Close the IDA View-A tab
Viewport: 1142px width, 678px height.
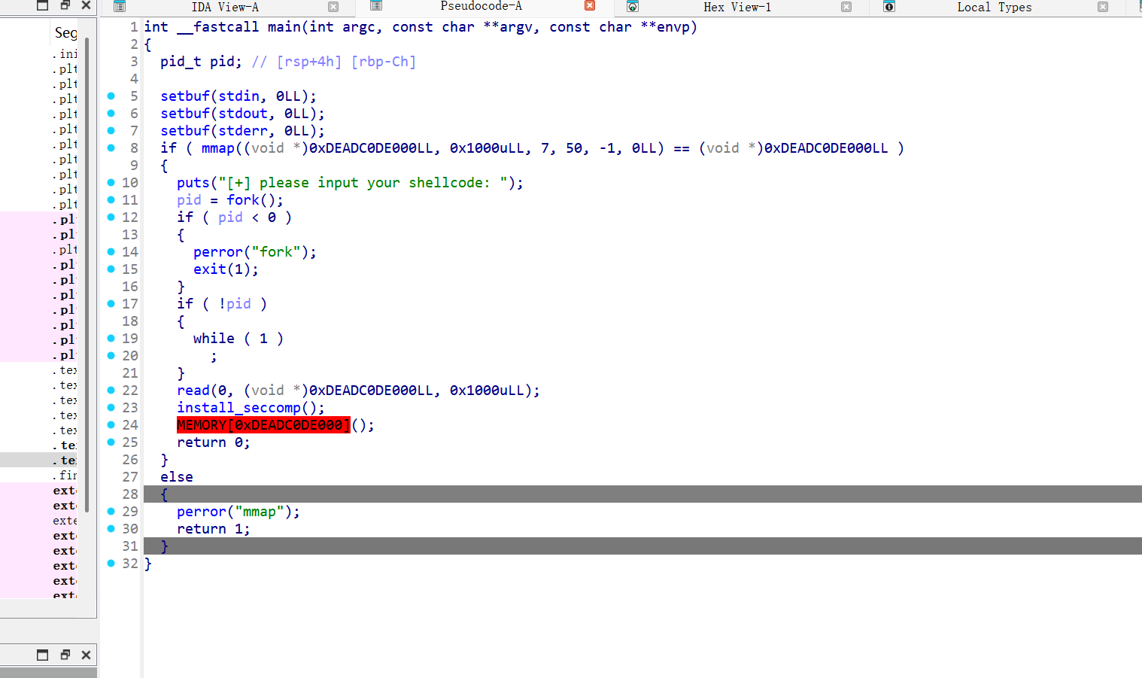point(333,7)
